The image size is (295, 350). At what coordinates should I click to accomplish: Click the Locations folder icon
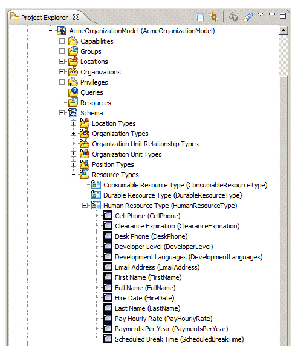click(x=73, y=61)
